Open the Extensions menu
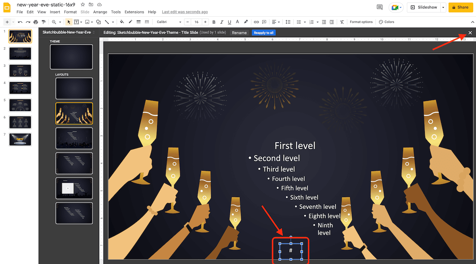 tap(134, 12)
